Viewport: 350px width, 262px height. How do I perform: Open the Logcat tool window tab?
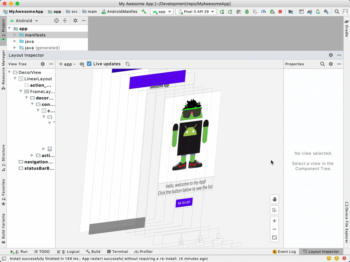[68, 252]
